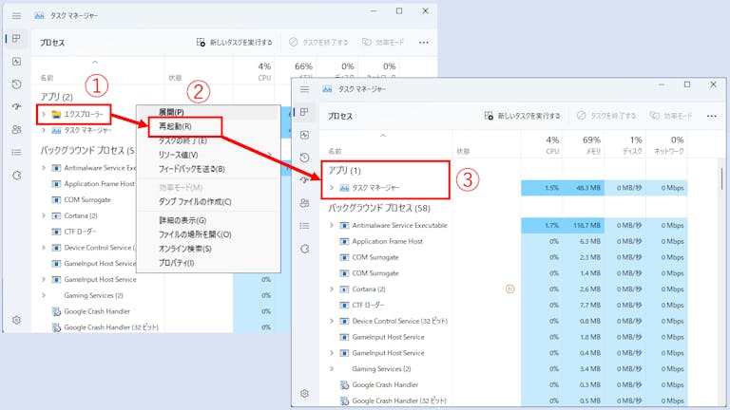Select Details list icon in front window sidebar
The width and height of the screenshot is (730, 410).
tap(304, 226)
